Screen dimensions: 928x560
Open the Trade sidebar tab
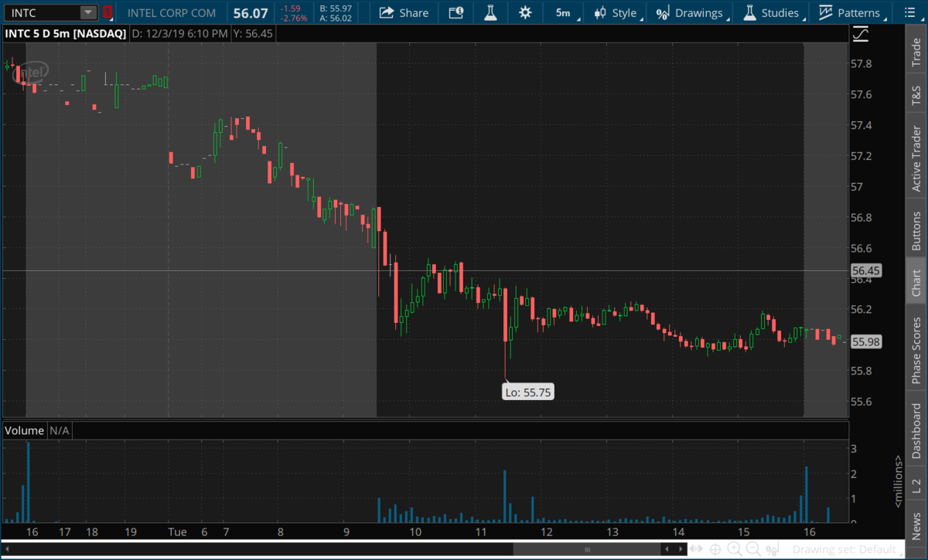916,50
